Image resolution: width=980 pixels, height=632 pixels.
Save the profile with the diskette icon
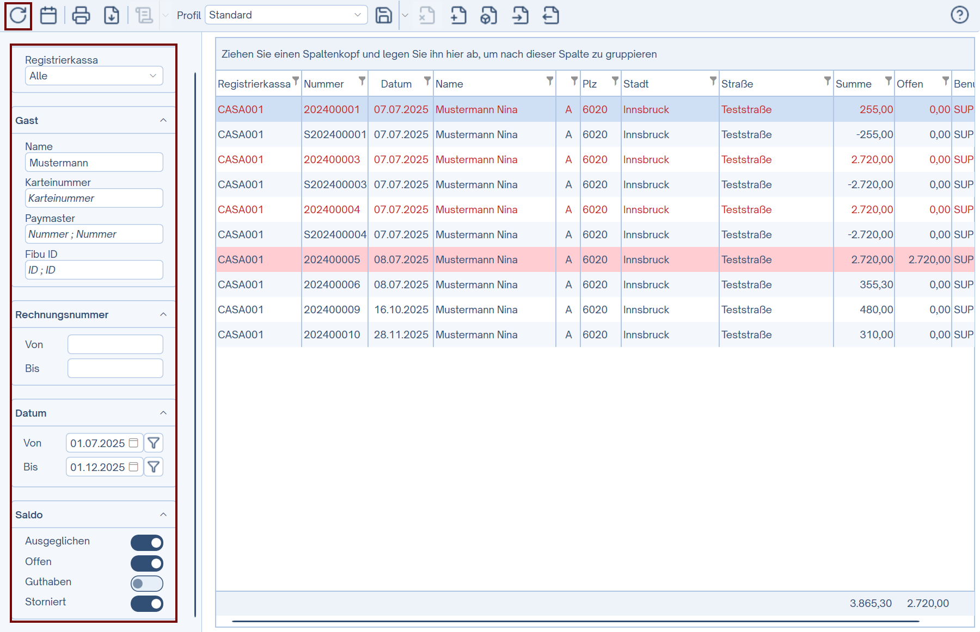tap(384, 15)
